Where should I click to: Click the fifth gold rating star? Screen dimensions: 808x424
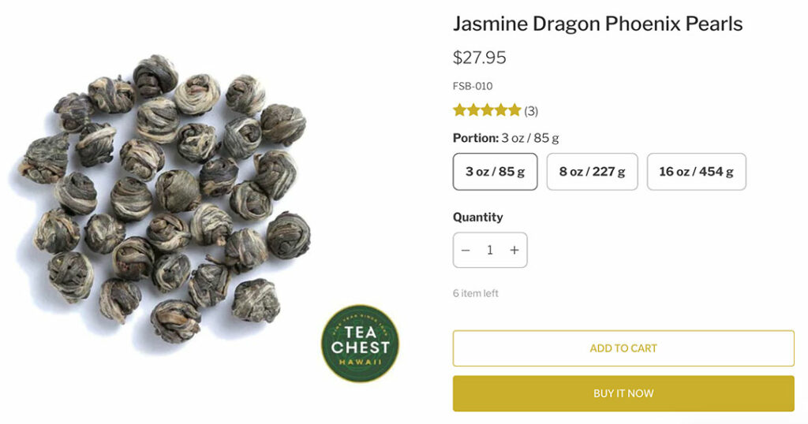[514, 110]
